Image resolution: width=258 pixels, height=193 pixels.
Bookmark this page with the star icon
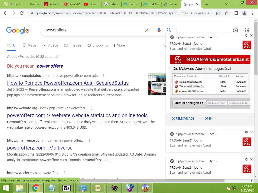pyautogui.click(x=226, y=13)
